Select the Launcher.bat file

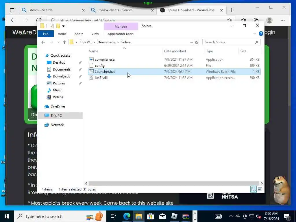click(x=174, y=72)
